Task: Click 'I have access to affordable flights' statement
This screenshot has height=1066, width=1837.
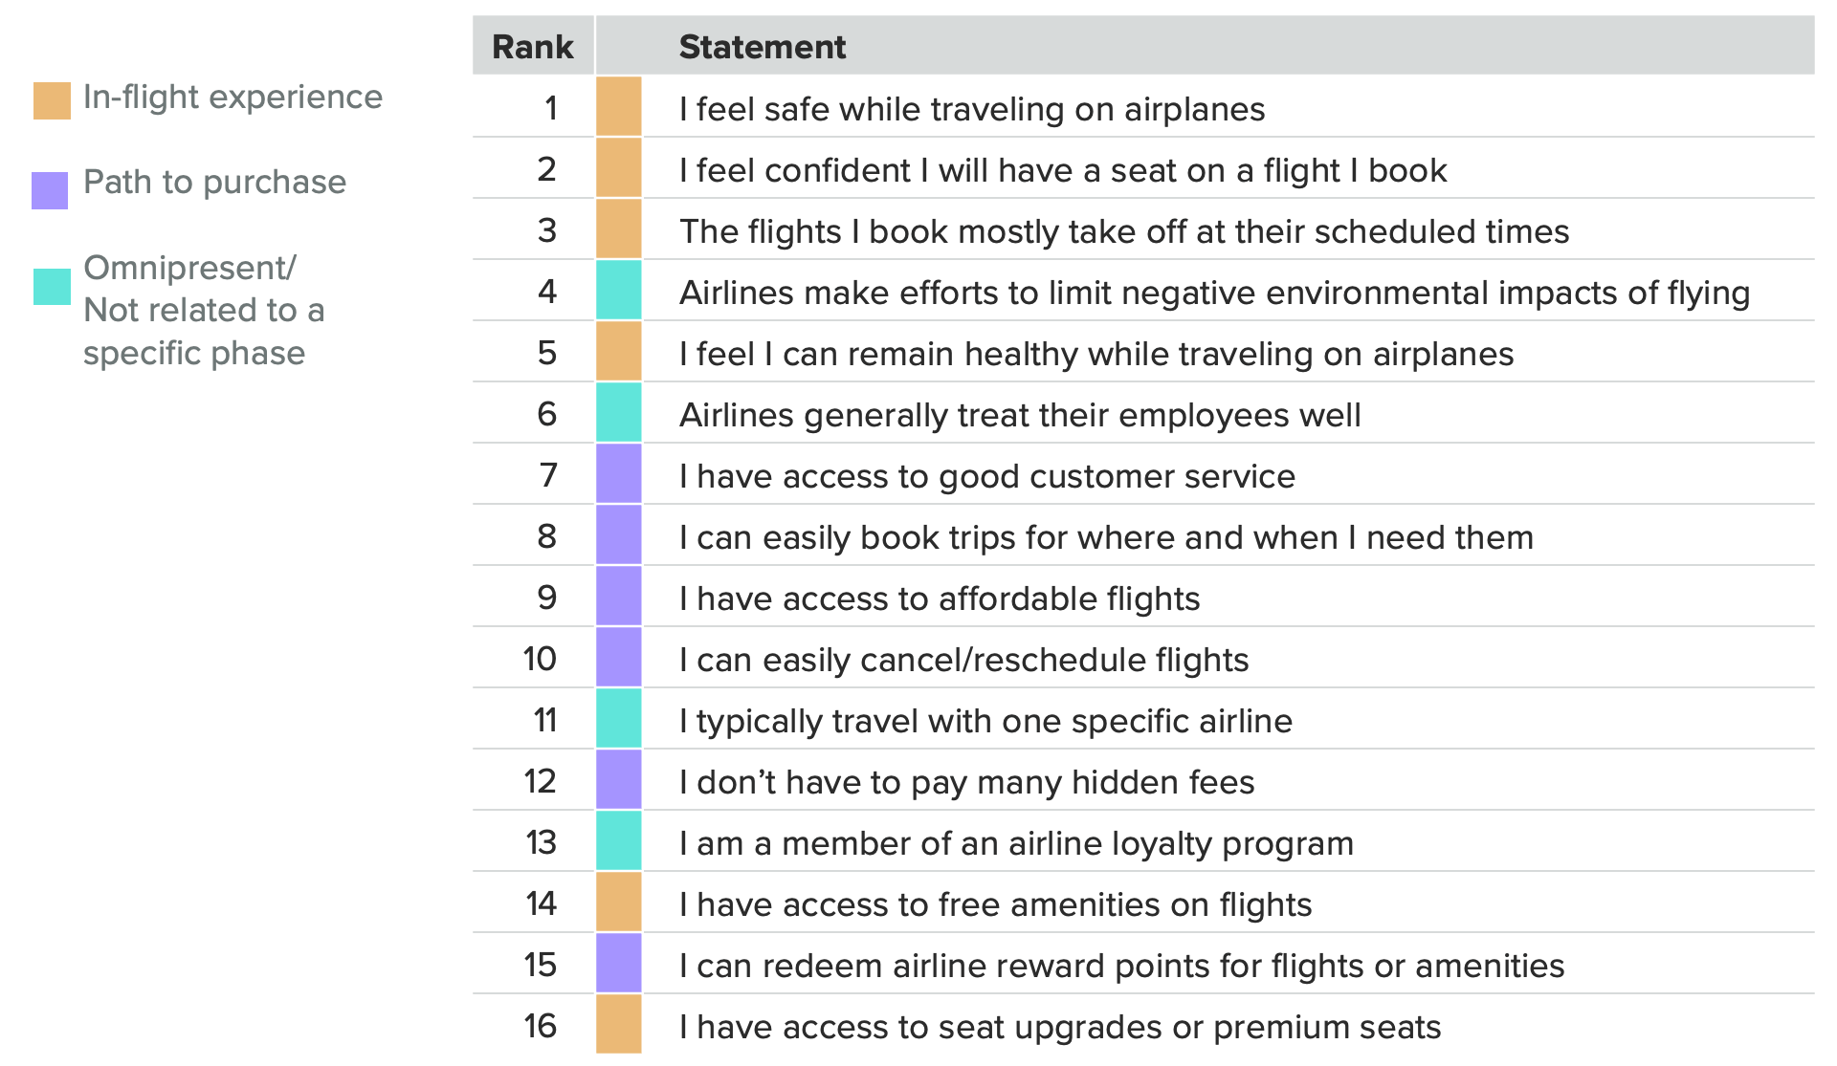Action: pos(940,598)
